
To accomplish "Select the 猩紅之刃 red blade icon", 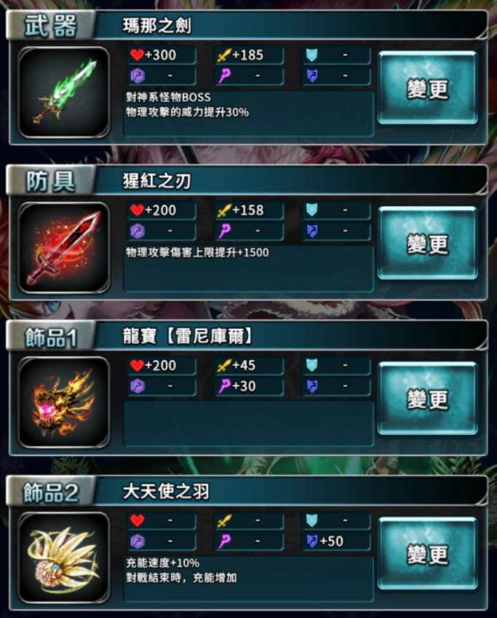I will tap(63, 248).
